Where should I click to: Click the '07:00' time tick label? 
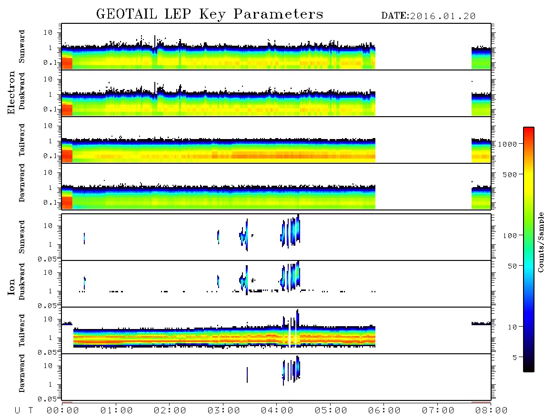point(438,411)
